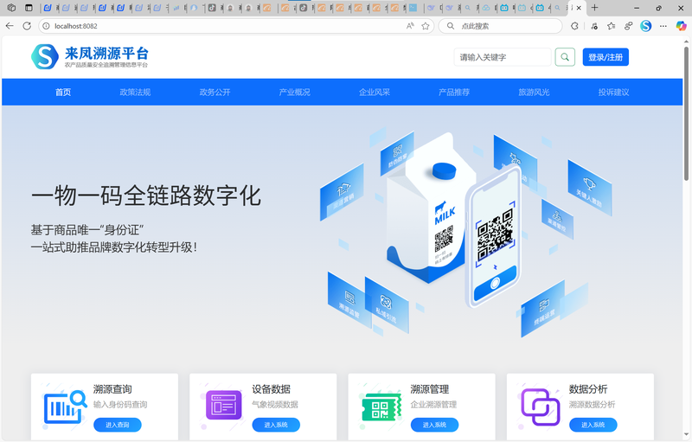Close the current active tab
Screen dimensions: 692x442
pyautogui.click(x=579, y=8)
